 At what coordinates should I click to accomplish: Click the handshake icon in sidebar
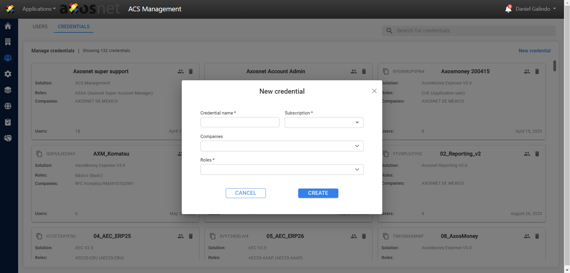point(8,138)
